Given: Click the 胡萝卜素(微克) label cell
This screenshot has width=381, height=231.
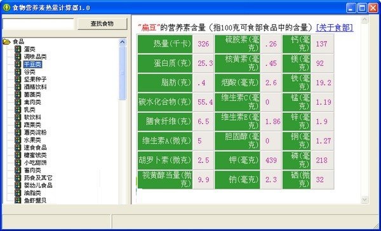Looking at the screenshot, I should (165, 161).
